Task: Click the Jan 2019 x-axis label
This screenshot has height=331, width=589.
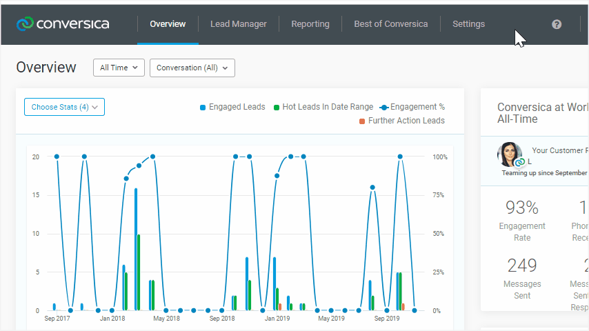Action: click(x=277, y=318)
